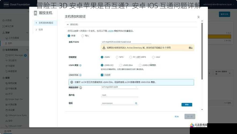Click the host FQDN input field

[126, 42]
